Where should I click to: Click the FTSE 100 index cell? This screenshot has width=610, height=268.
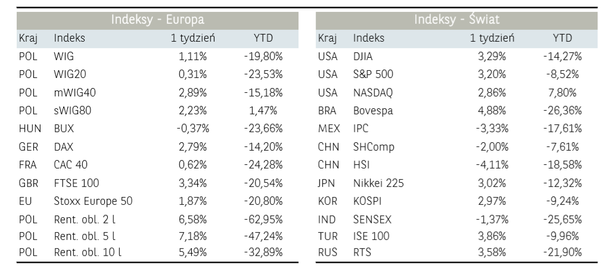click(76, 183)
